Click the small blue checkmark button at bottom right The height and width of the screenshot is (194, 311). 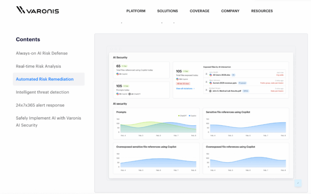pyautogui.click(x=298, y=183)
